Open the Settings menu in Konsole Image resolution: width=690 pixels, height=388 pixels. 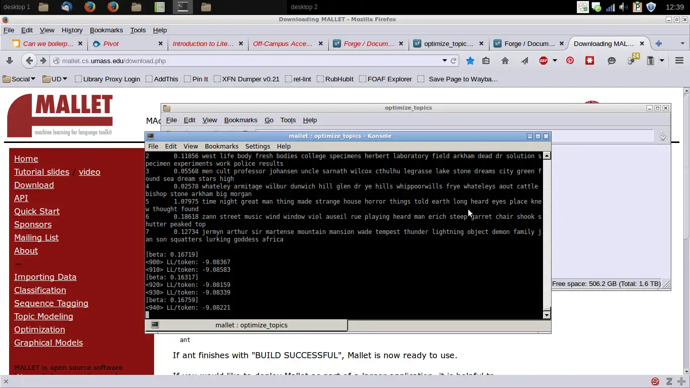pos(258,146)
